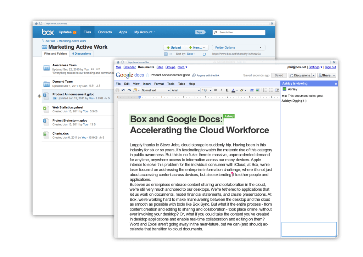Viewport: 363px width, 257px height.
Task: Undo the last edit in Docs
Action: pos(123,90)
